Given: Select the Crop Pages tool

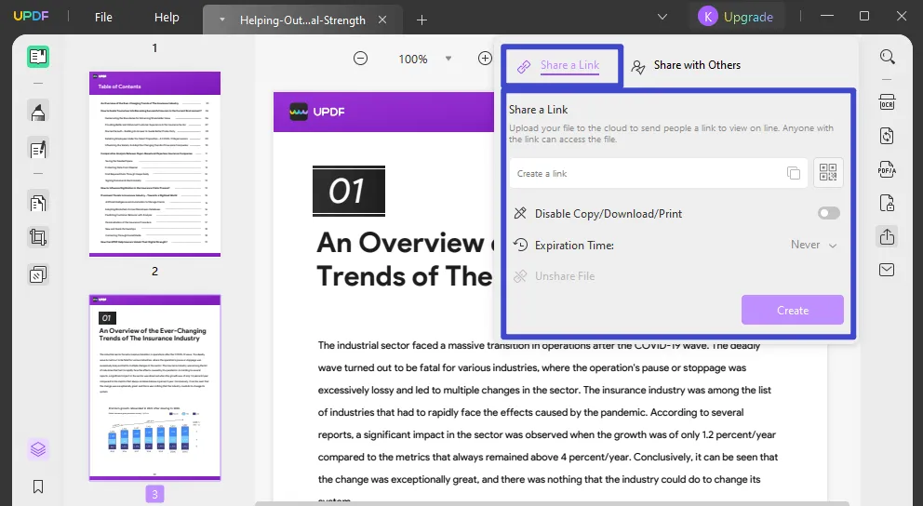Looking at the screenshot, I should pyautogui.click(x=38, y=237).
